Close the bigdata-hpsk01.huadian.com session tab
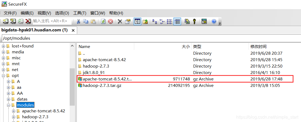Screen dimensions: 301x122 (73, 30)
